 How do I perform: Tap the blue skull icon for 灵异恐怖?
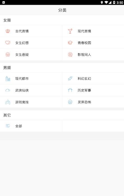click(x=70, y=102)
